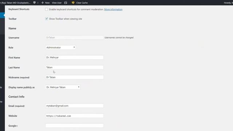The width and height of the screenshot is (233, 131).
Task: Click the plus icon beside New
Action: coord(43,3)
